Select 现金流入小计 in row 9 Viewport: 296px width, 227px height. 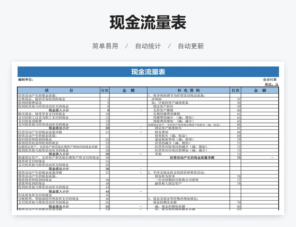click(x=59, y=110)
